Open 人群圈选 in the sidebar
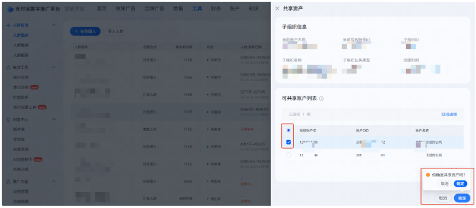The image size is (476, 208). click(21, 36)
